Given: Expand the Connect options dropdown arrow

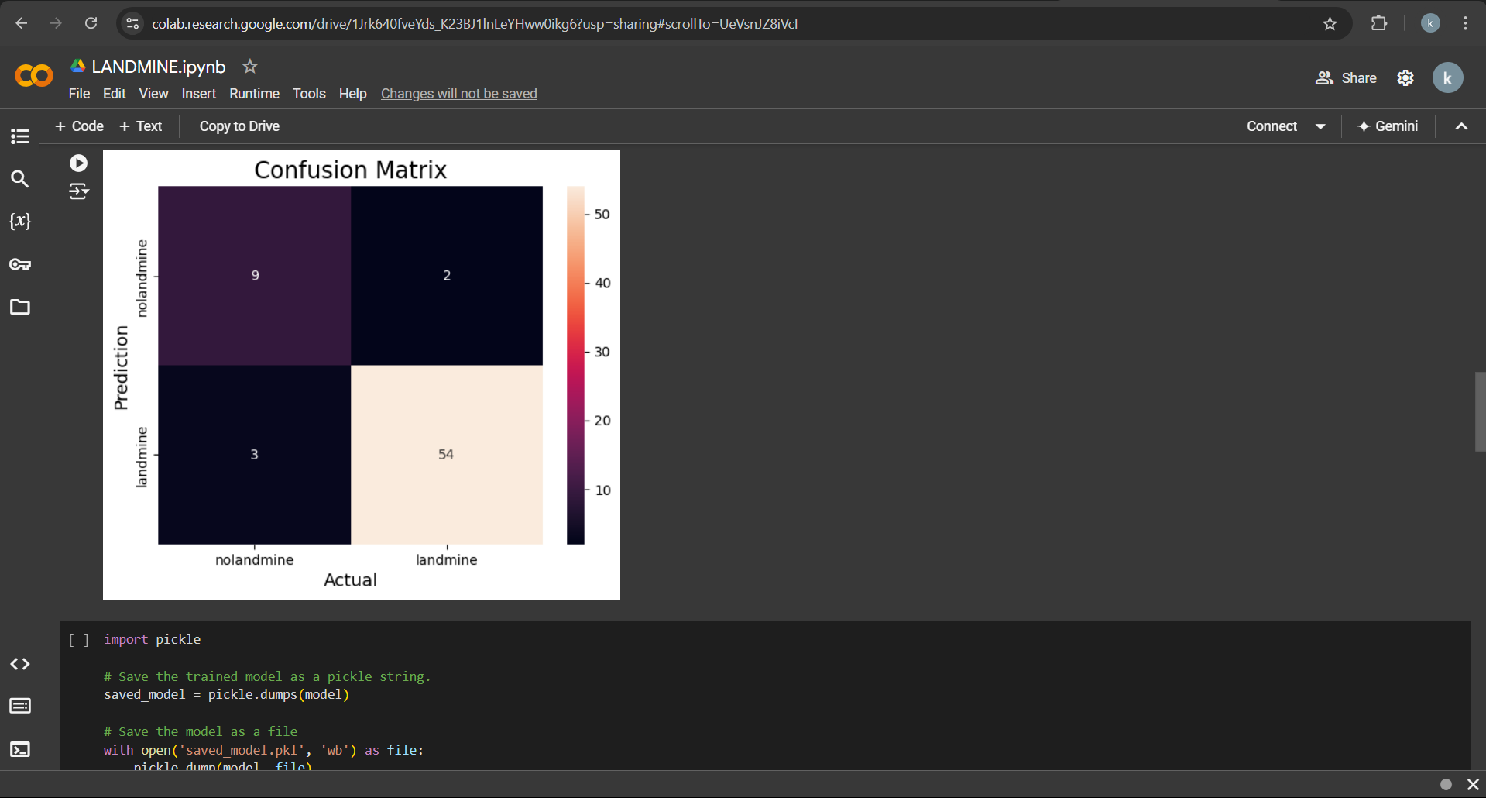Looking at the screenshot, I should [x=1320, y=126].
